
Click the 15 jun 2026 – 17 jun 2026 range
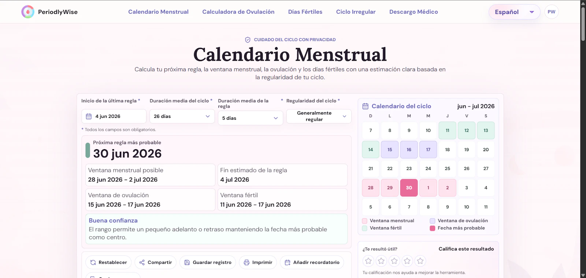[124, 205]
